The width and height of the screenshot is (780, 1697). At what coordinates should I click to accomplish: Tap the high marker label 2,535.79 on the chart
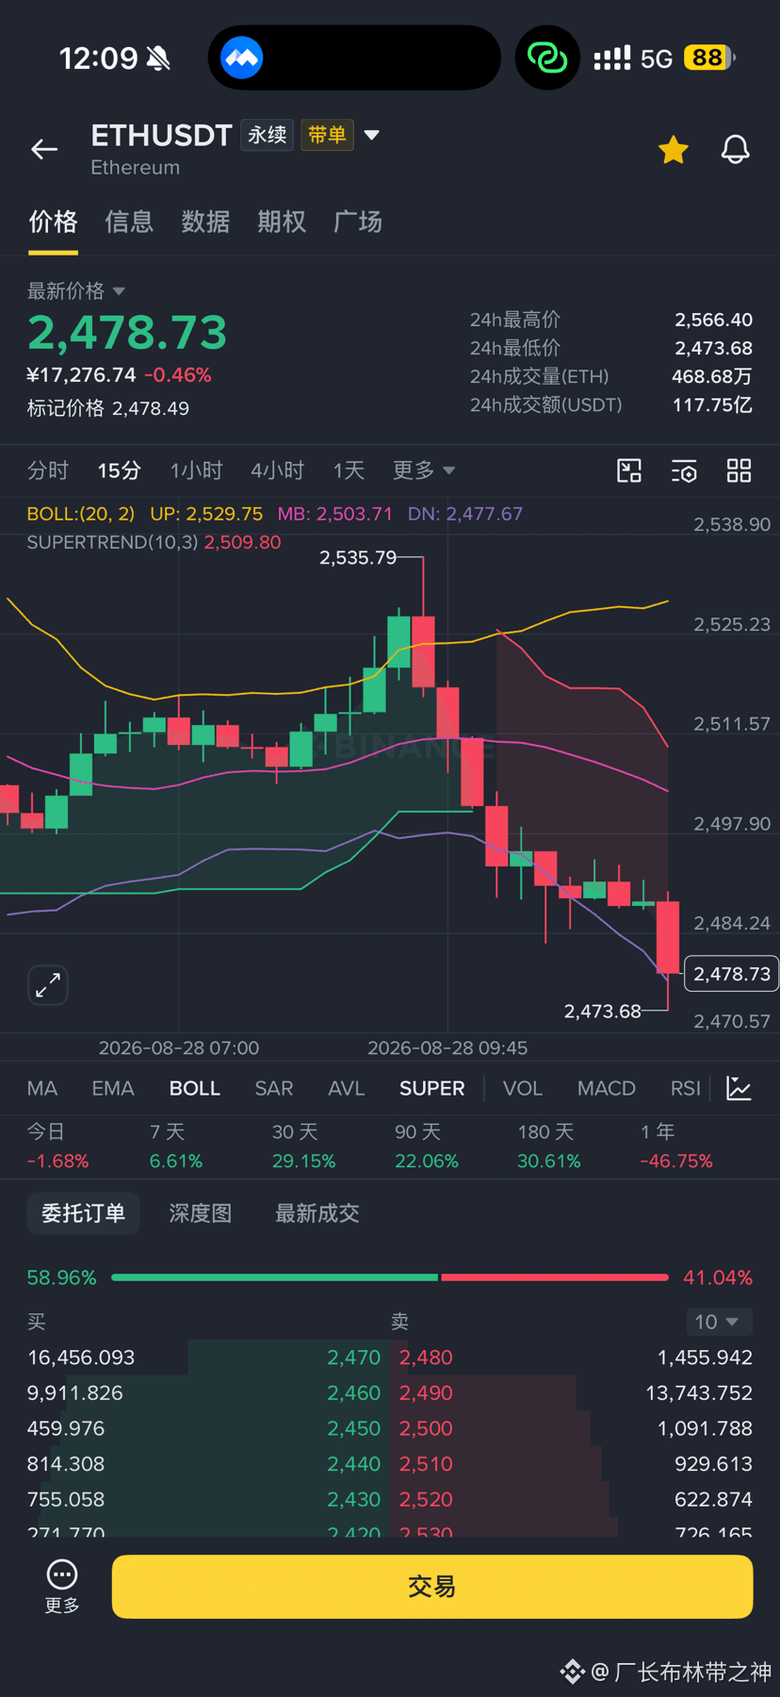click(x=358, y=557)
